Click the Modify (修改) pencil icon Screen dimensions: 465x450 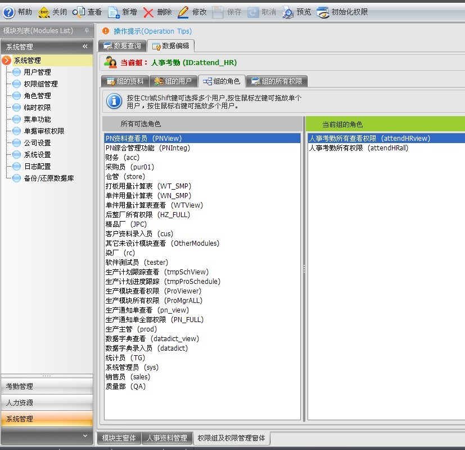(x=183, y=12)
